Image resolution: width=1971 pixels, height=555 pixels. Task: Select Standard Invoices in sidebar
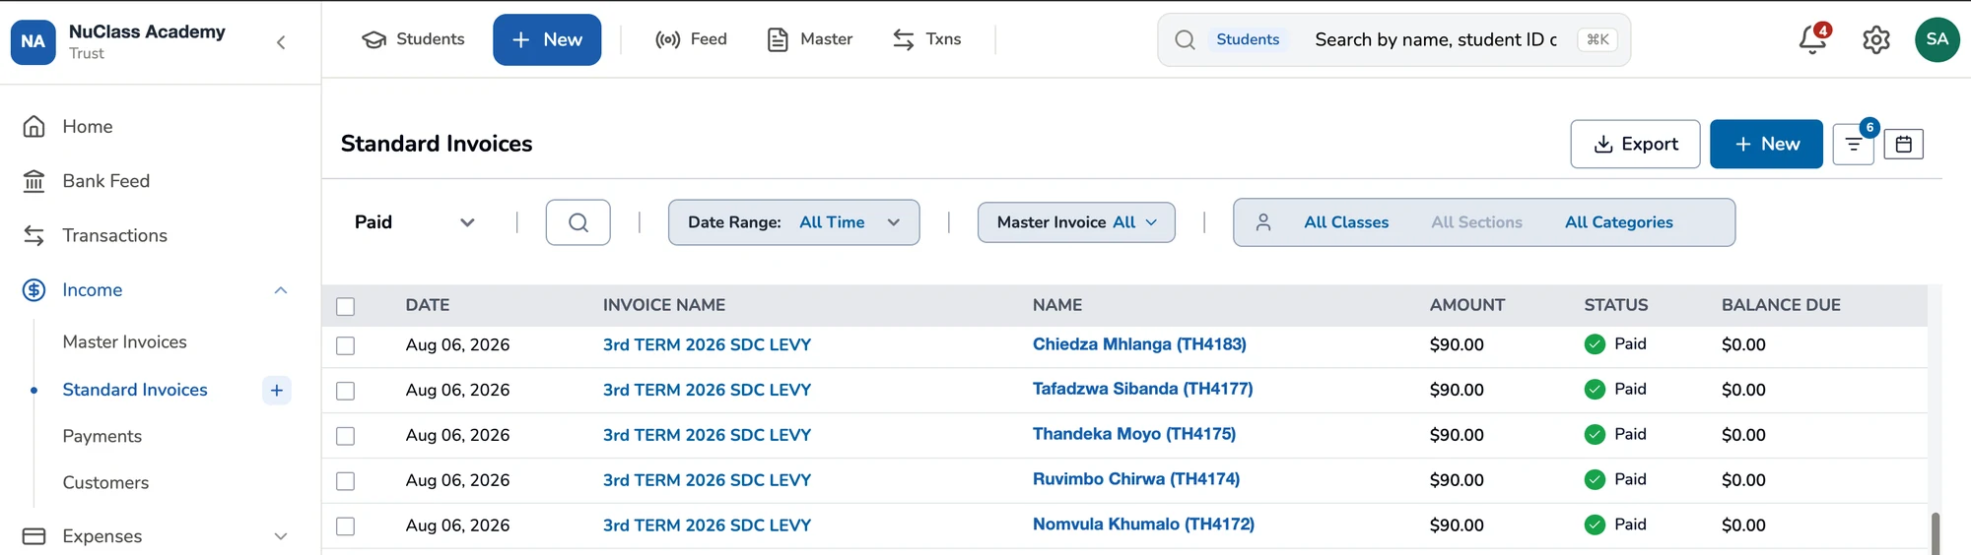pyautogui.click(x=135, y=390)
